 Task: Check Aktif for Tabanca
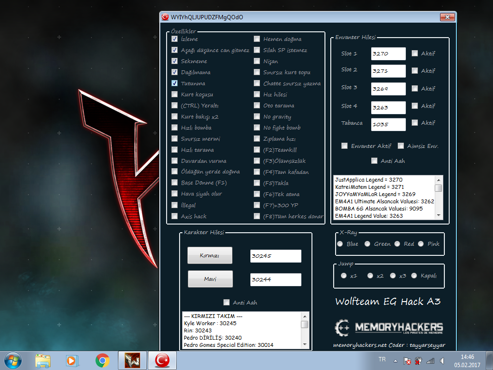pos(415,123)
